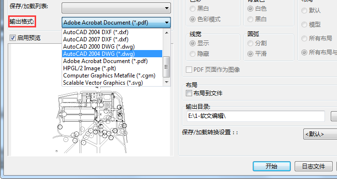Open the 保存/加载列表 dropdown
337x179 pixels.
(116, 8)
